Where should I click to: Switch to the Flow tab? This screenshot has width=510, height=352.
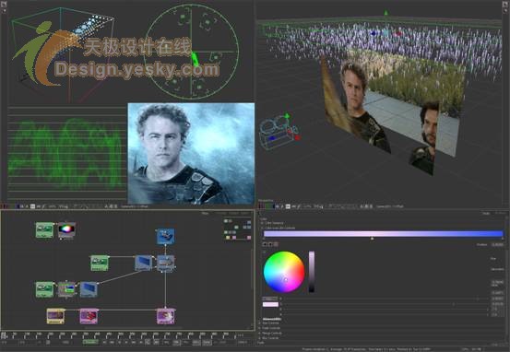pos(206,214)
